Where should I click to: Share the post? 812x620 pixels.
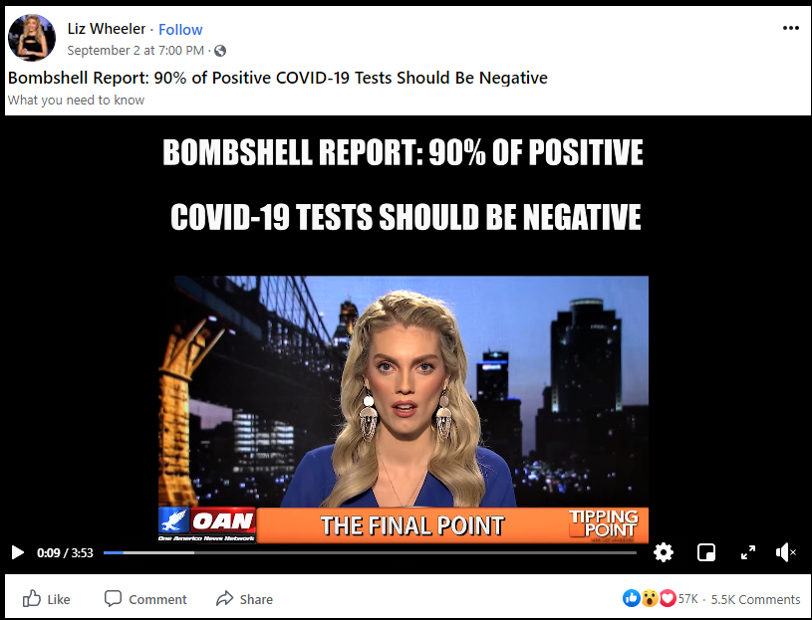(x=244, y=599)
